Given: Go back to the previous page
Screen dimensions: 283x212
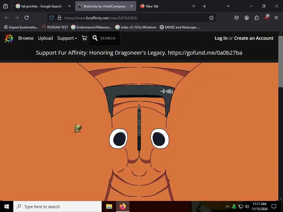Looking at the screenshot, I should (x=7, y=18).
